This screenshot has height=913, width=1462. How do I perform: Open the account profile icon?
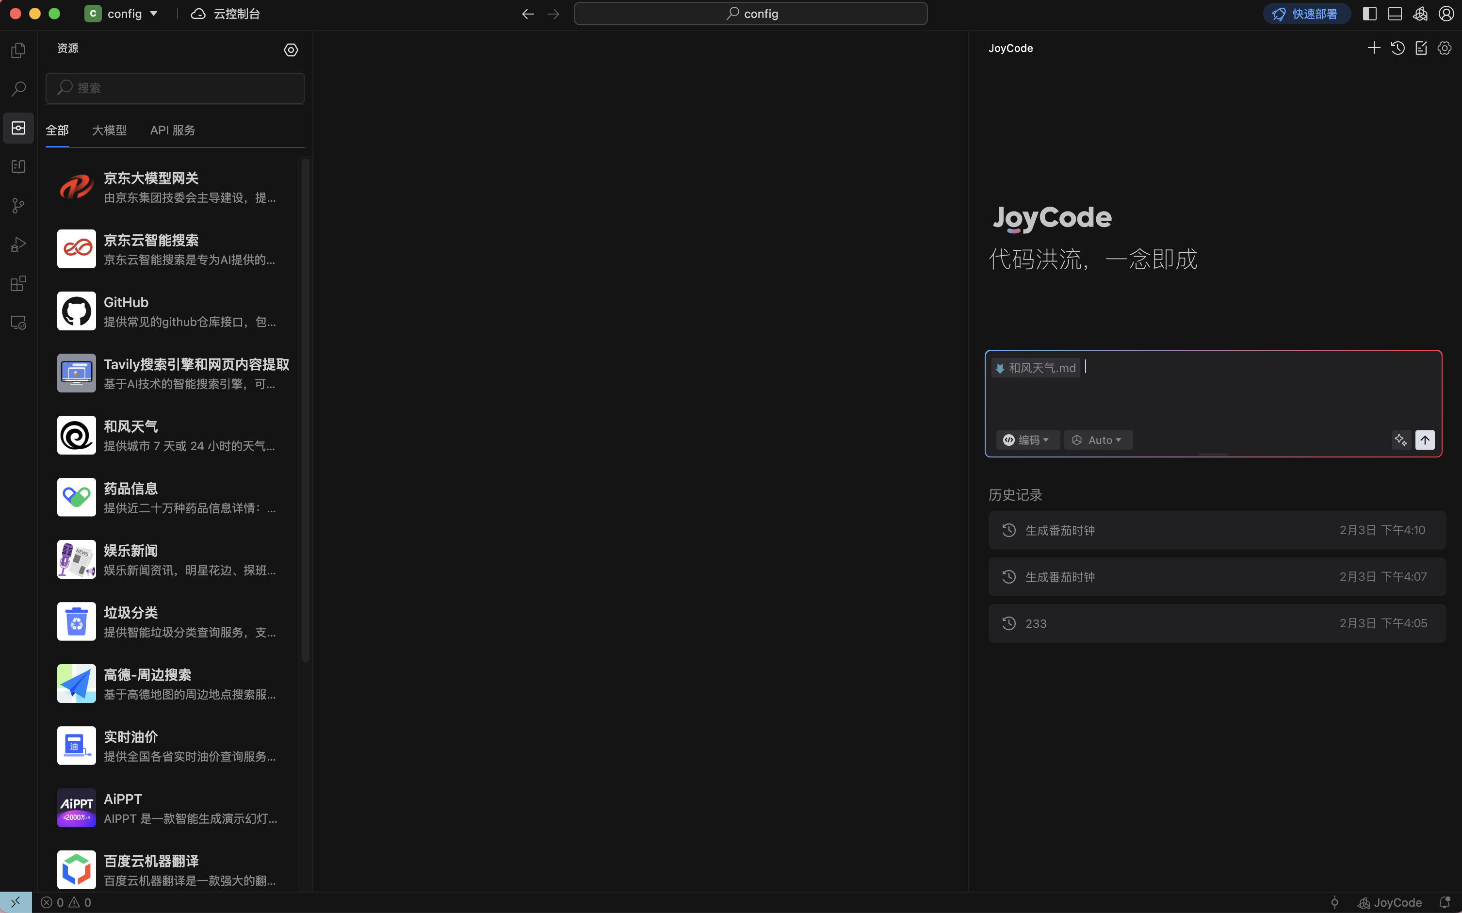tap(1446, 14)
